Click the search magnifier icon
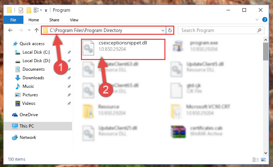This screenshot has height=167, width=273. pos(259,30)
